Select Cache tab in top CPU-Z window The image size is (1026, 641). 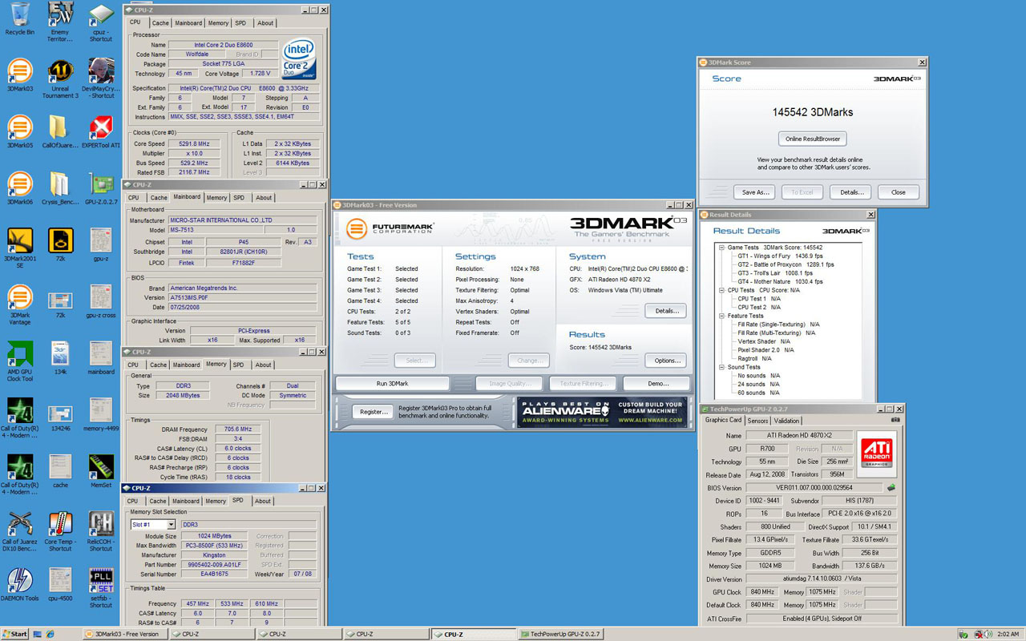click(x=160, y=23)
